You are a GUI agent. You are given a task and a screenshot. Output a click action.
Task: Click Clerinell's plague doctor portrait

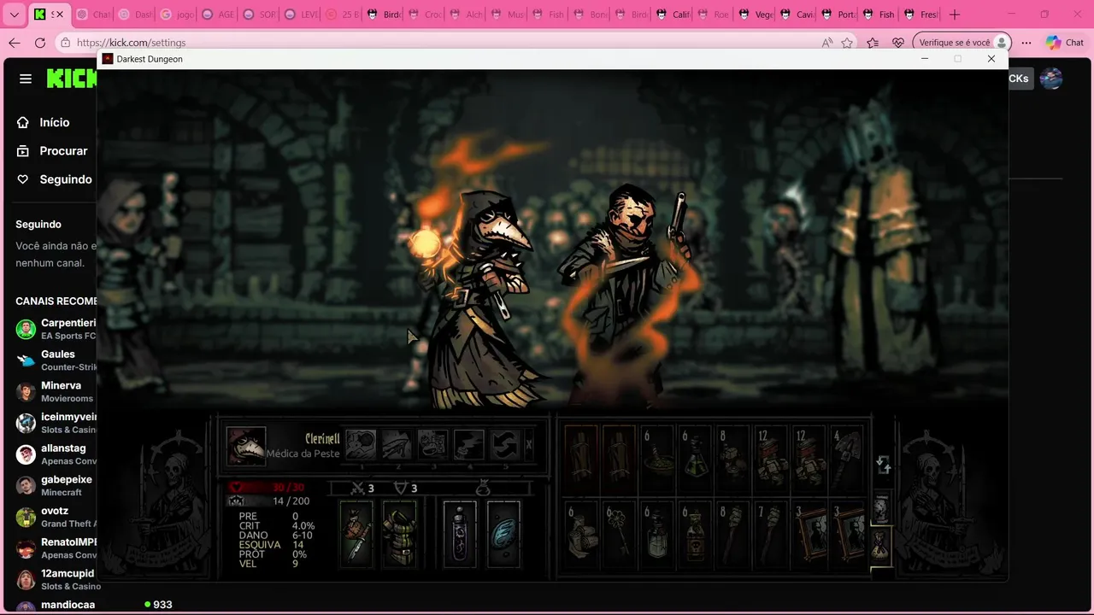(x=246, y=446)
